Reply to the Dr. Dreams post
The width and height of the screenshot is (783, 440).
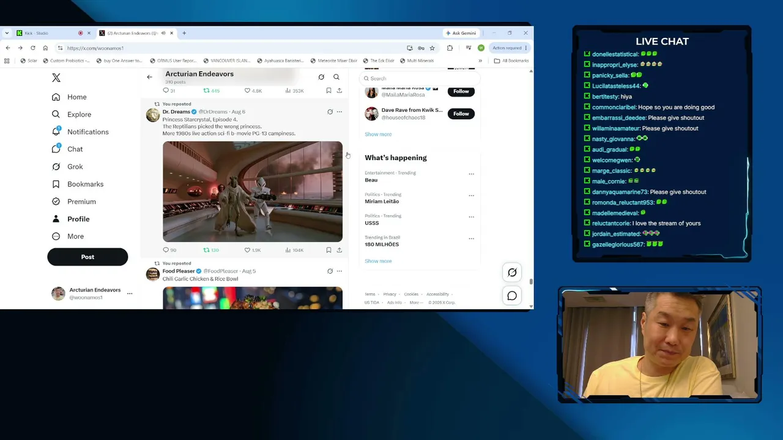coord(169,250)
